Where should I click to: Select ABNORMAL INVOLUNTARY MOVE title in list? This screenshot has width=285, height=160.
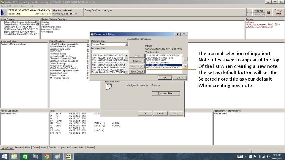point(108,55)
